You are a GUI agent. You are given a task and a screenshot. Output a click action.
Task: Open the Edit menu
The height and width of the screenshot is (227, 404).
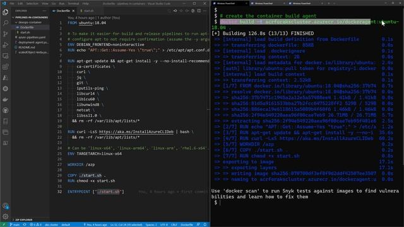tap(20, 4)
